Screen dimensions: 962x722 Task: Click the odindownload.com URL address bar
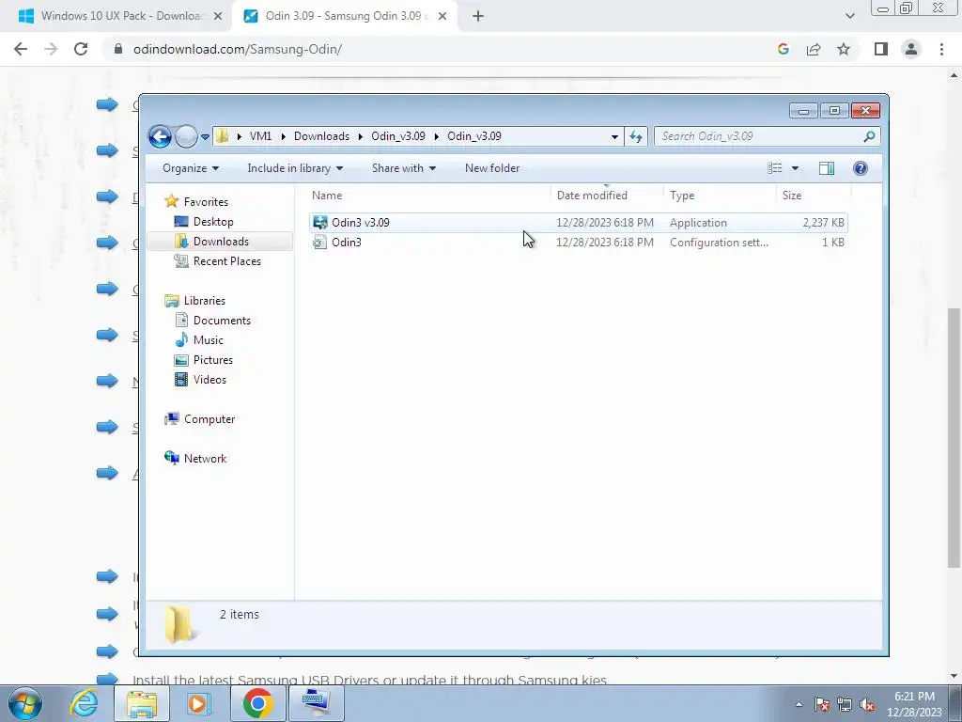(x=238, y=49)
